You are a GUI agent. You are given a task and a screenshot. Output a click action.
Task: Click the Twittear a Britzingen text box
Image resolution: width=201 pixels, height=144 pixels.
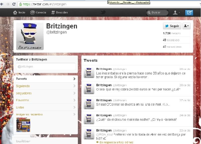(46, 66)
